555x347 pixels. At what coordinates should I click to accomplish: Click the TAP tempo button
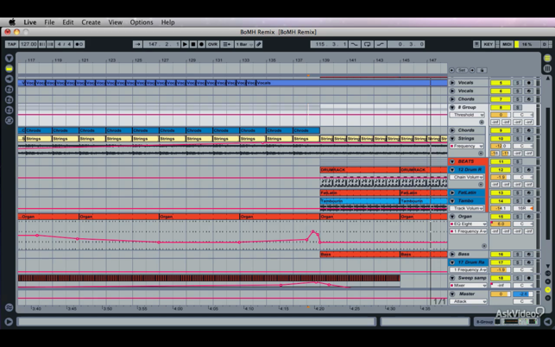pyautogui.click(x=11, y=44)
